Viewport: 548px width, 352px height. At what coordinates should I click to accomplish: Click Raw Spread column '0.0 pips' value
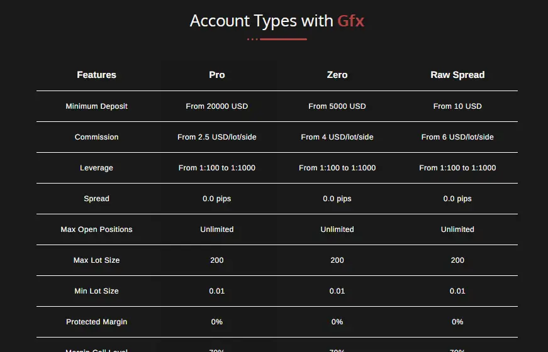[x=457, y=199]
